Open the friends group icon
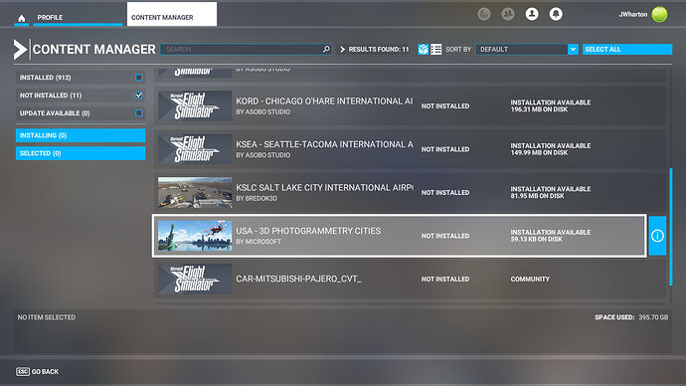686x386 pixels. 507,14
